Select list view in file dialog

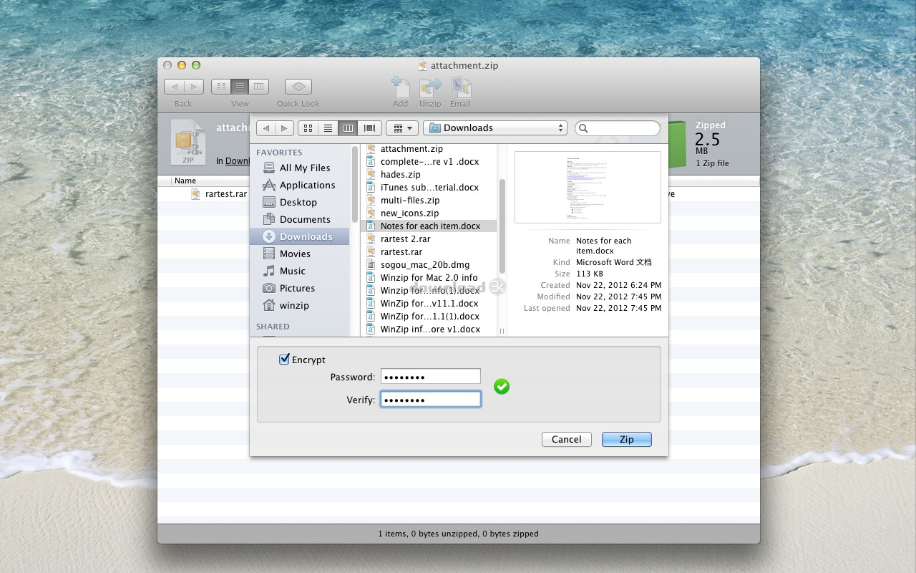pyautogui.click(x=328, y=128)
